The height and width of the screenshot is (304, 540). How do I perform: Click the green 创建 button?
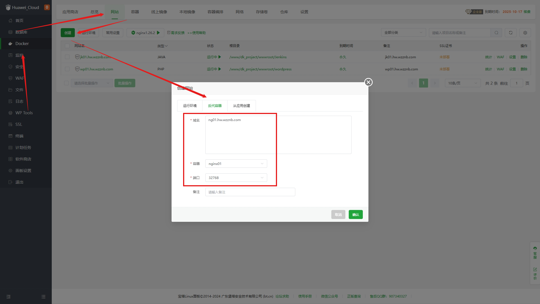point(68,33)
